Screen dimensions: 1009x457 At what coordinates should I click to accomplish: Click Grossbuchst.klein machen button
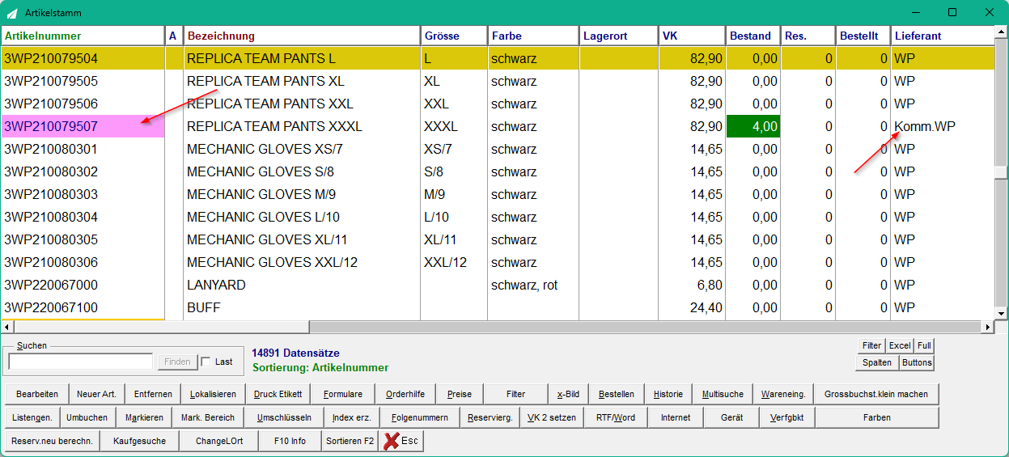point(876,394)
